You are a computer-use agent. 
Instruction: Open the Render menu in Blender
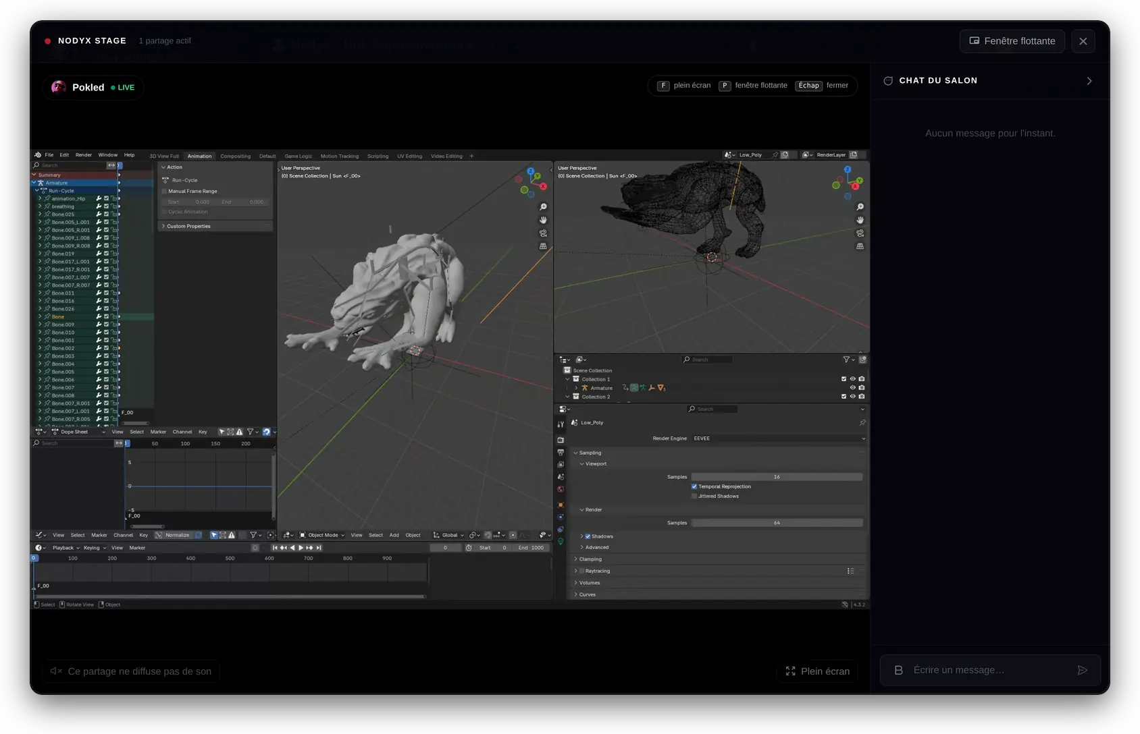pyautogui.click(x=84, y=155)
